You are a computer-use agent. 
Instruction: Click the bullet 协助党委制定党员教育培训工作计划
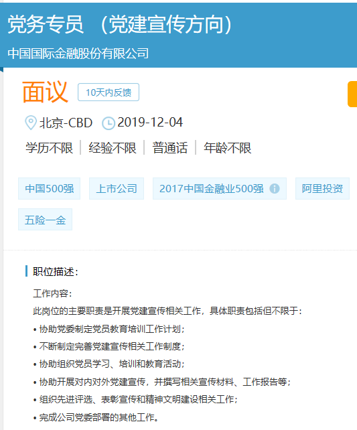109,329
